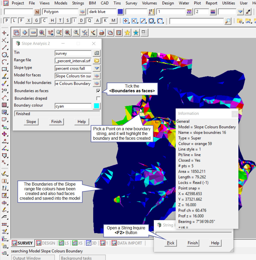This screenshot has height=260, width=256.
Task: Click the model icon beside Model for boundaries
Action: [x=97, y=84]
